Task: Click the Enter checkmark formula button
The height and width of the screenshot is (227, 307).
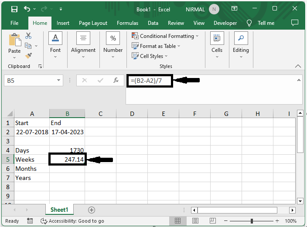Action: point(100,80)
